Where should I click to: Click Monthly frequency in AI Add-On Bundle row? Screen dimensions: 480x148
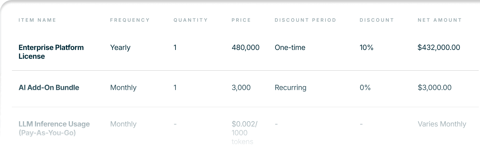click(123, 88)
